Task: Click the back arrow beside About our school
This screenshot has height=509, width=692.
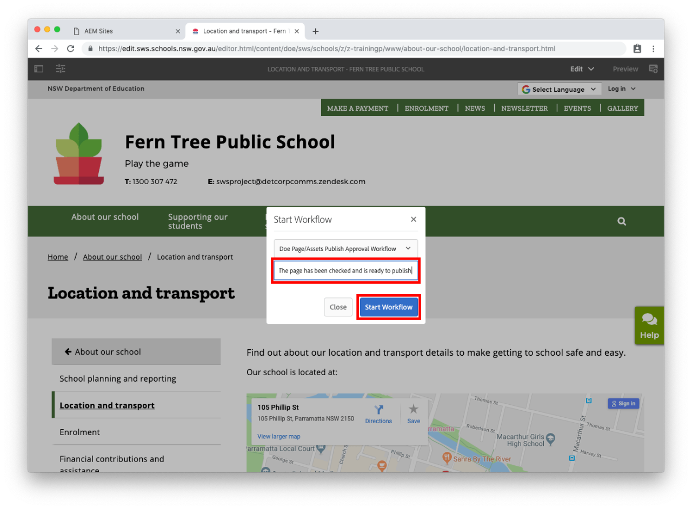Action: point(68,351)
